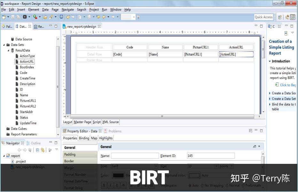
Task: Select the [PictureURL1] data cell in the table
Action: 201,54
